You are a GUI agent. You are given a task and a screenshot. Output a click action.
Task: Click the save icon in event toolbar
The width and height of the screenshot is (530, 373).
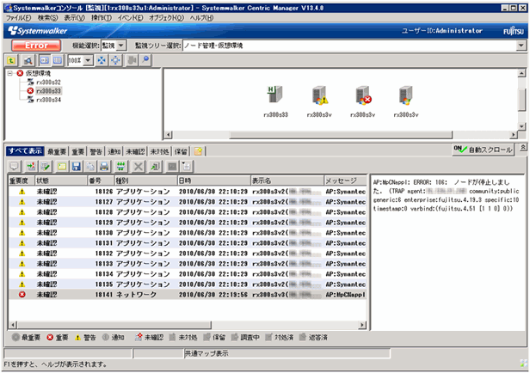point(76,166)
